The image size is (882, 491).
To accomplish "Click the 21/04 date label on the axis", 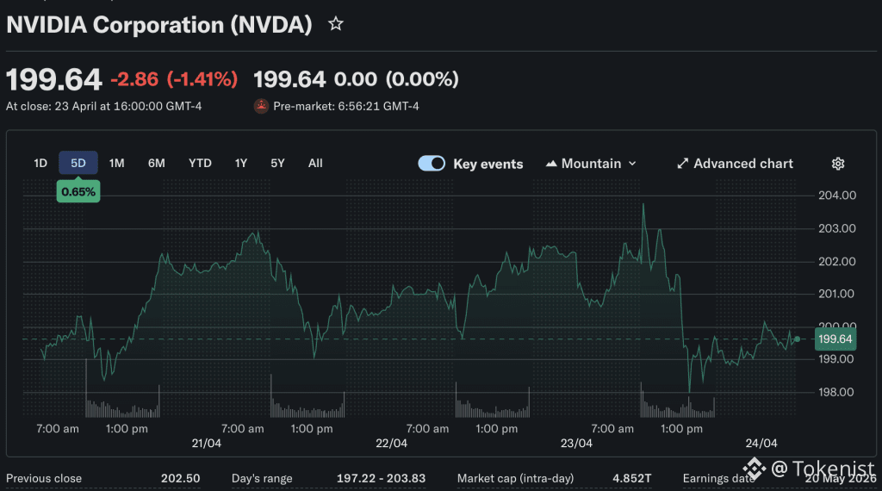I will click(x=207, y=444).
